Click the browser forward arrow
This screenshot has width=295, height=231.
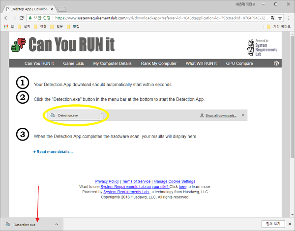(14, 18)
